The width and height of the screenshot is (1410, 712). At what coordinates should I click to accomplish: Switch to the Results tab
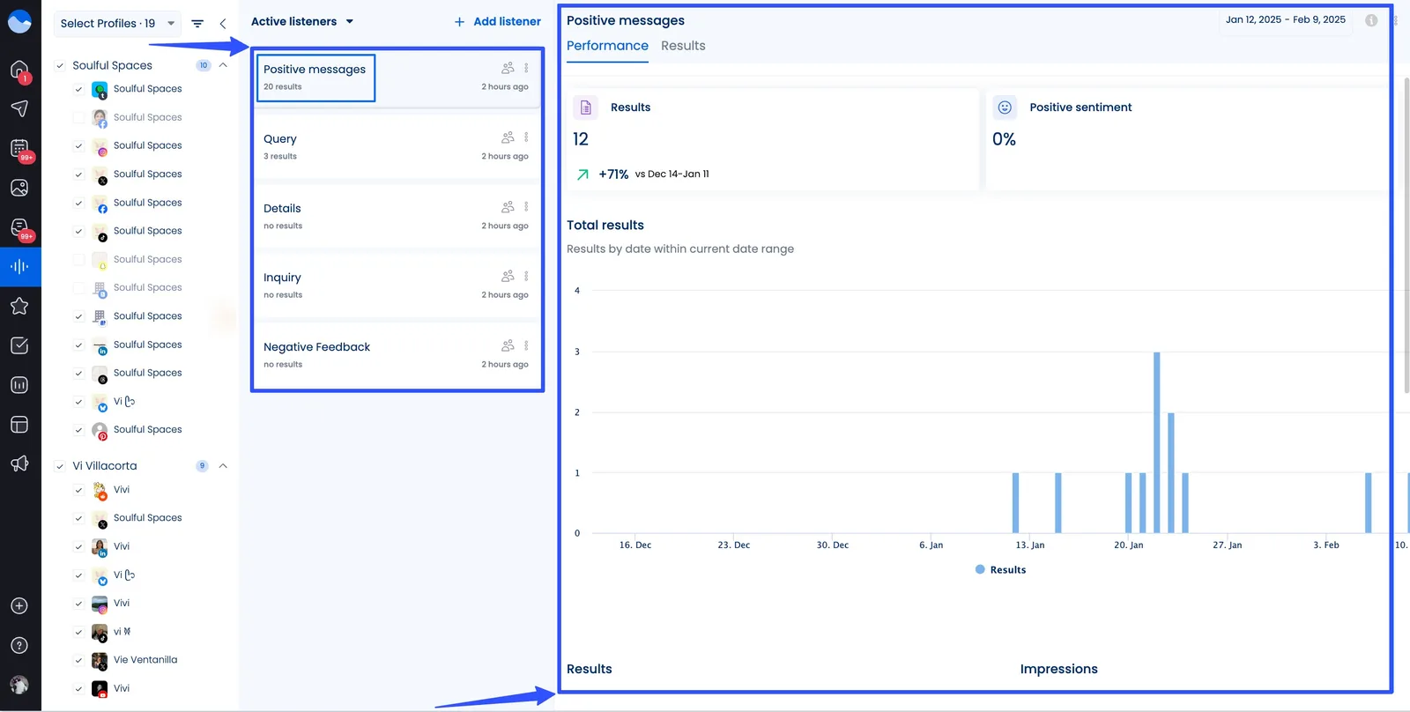[683, 46]
